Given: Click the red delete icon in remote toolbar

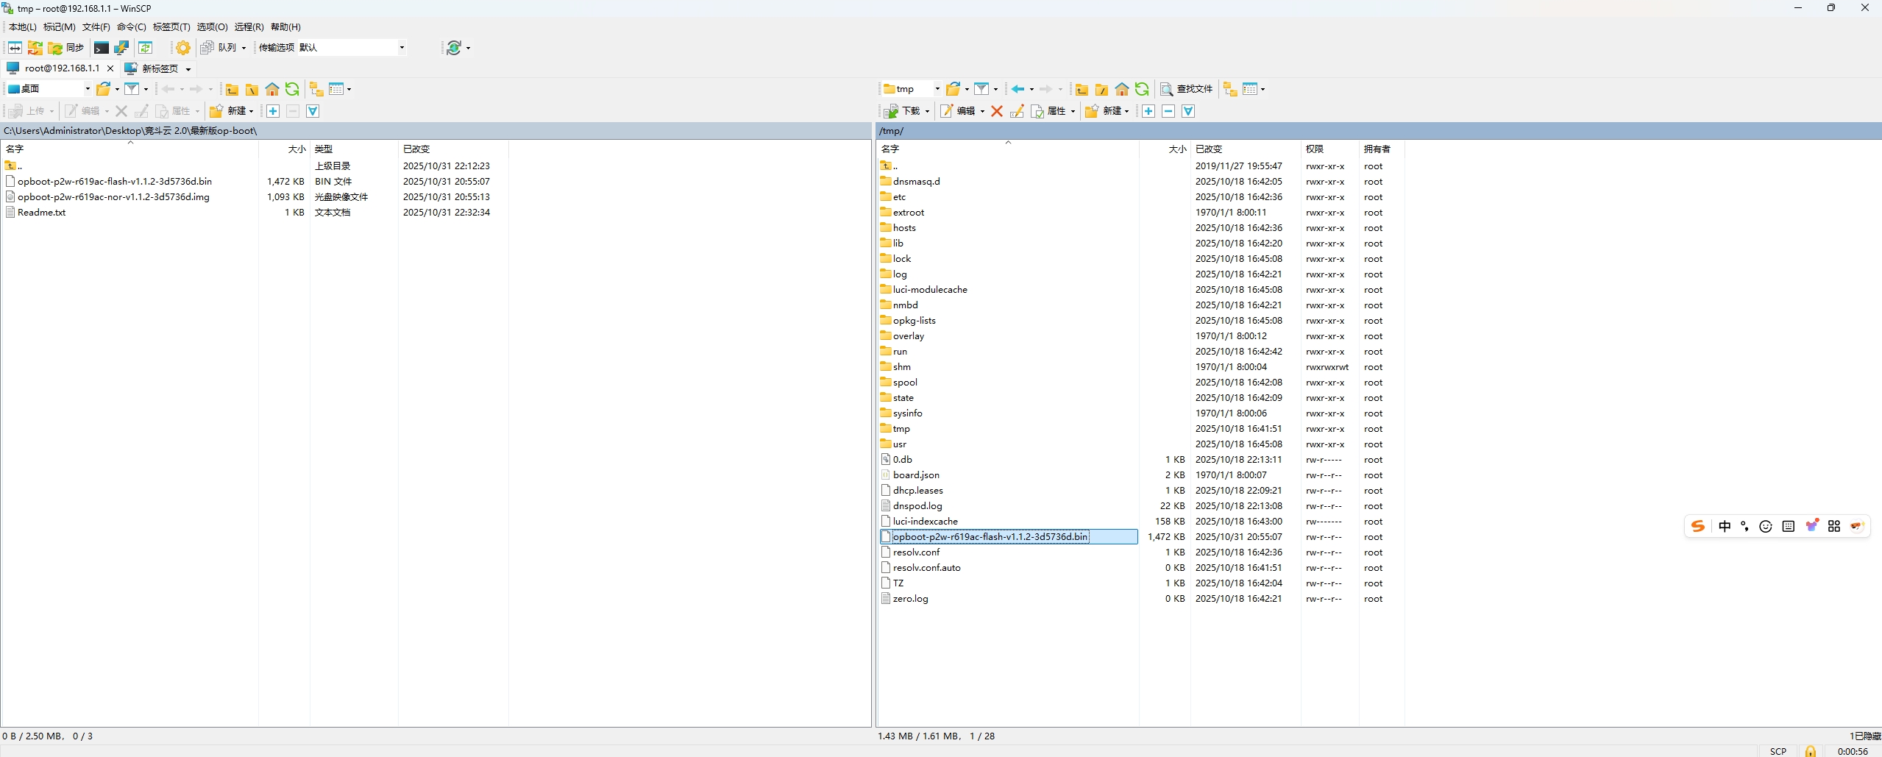Looking at the screenshot, I should pyautogui.click(x=997, y=111).
